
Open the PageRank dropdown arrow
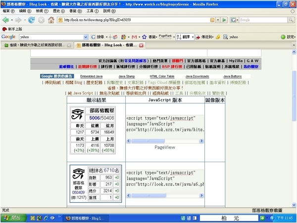[174, 37]
